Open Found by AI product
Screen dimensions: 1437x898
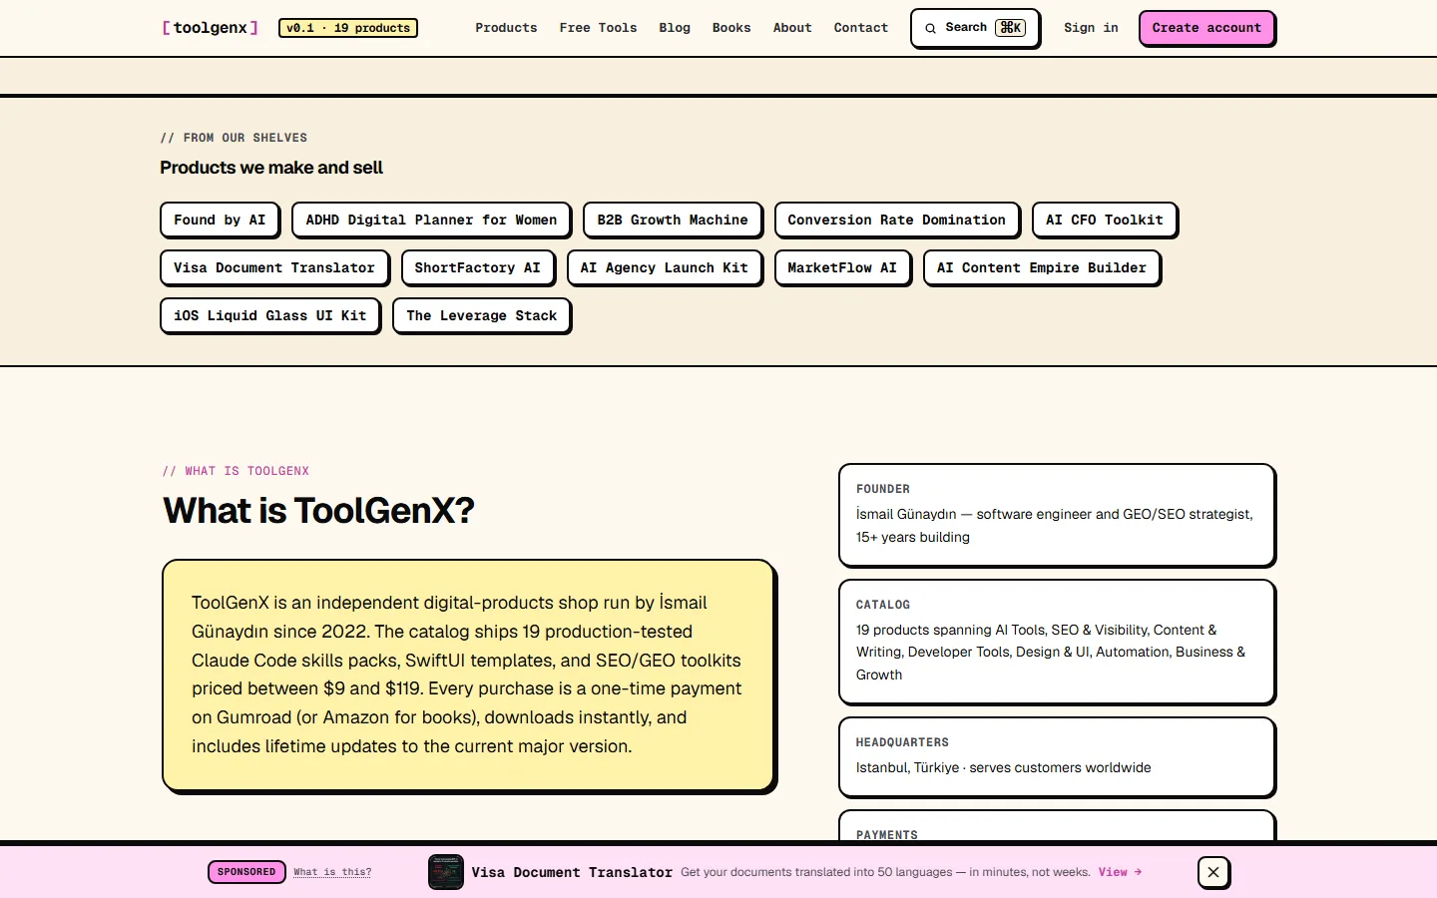pyautogui.click(x=220, y=220)
